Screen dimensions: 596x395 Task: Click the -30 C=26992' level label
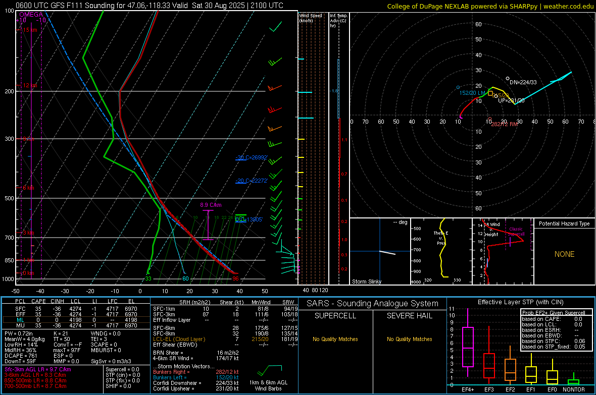251,157
